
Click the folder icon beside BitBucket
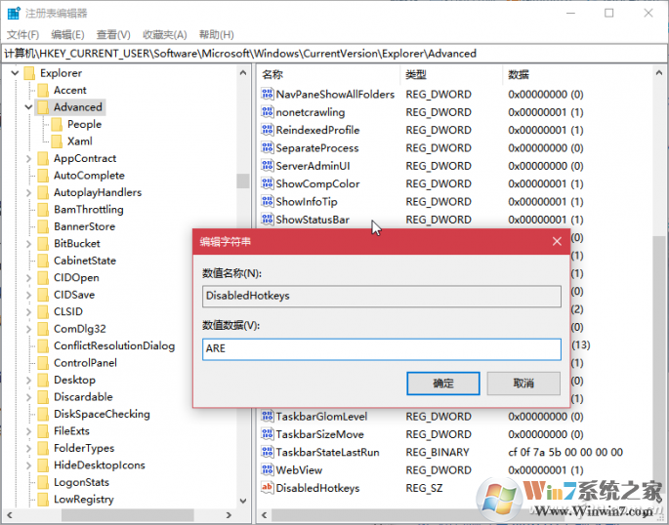click(42, 244)
